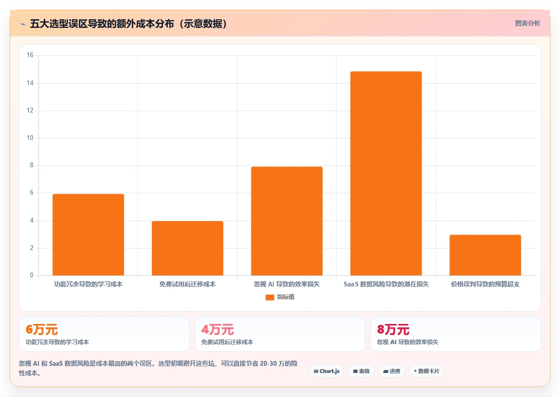The image size is (560, 397).
Task: Select the 数据卡片 tag
Action: click(x=426, y=371)
